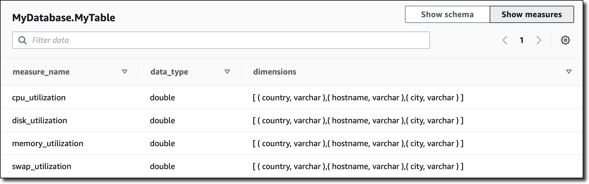Switch to Show measures view
Image resolution: width=589 pixels, height=184 pixels.
point(532,14)
